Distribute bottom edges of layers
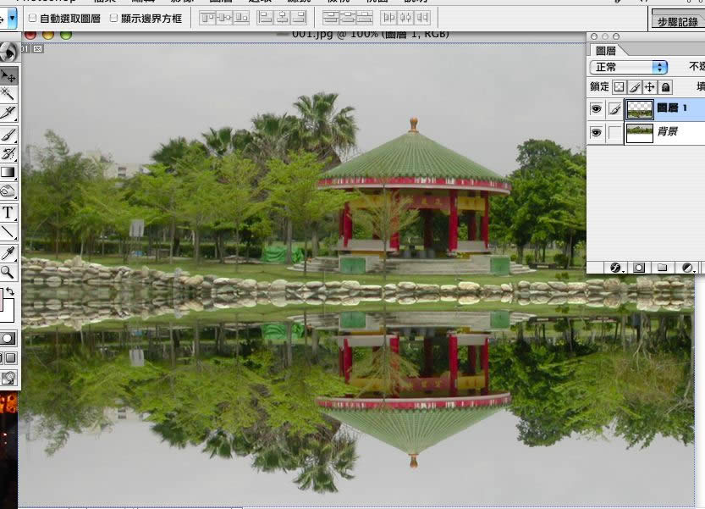705x509 pixels. coord(365,18)
